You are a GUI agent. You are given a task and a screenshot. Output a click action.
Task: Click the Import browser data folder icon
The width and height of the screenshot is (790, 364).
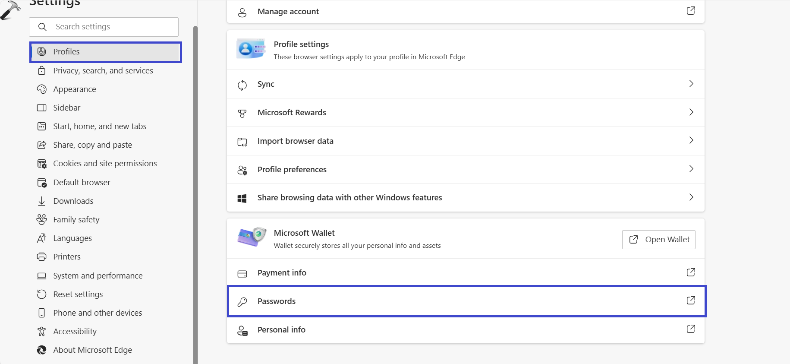pos(242,142)
